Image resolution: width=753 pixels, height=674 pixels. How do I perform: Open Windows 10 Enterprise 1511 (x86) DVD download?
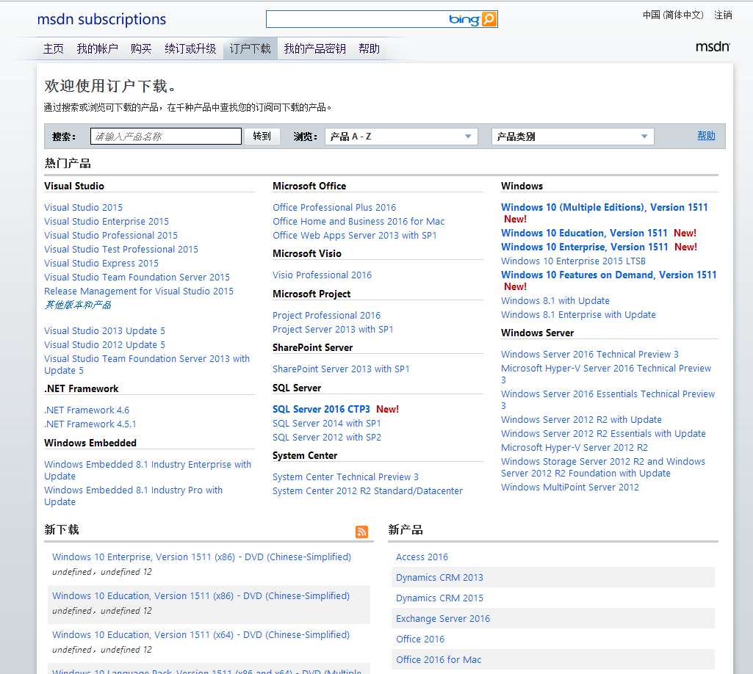pyautogui.click(x=202, y=557)
